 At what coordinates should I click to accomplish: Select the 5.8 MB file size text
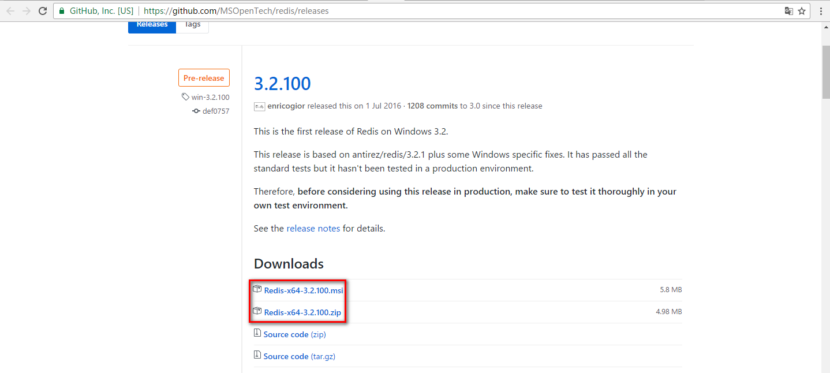671,290
